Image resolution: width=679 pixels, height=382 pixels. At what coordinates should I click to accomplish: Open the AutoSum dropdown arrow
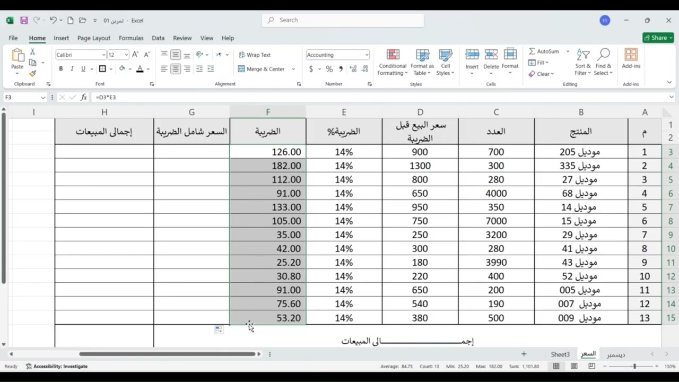click(568, 51)
